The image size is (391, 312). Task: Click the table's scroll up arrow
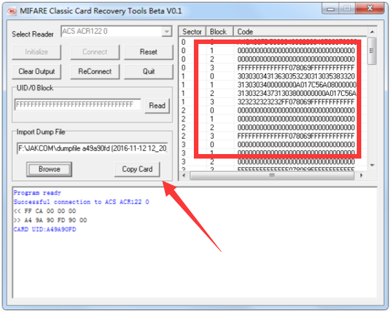tap(372, 32)
